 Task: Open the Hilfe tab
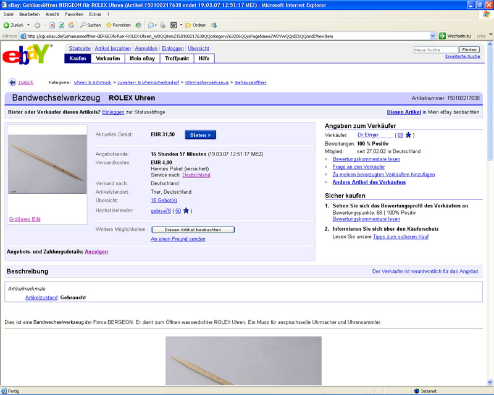click(204, 59)
